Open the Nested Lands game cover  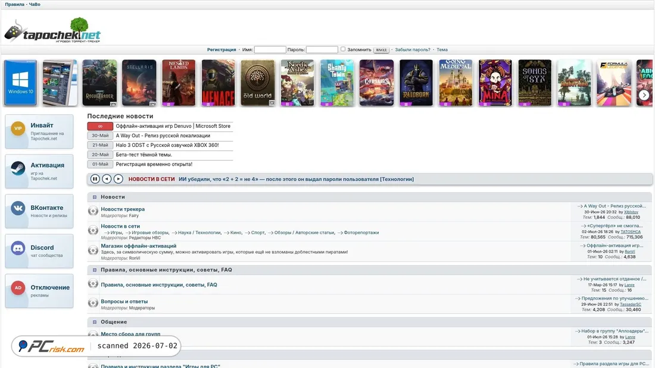click(x=179, y=83)
